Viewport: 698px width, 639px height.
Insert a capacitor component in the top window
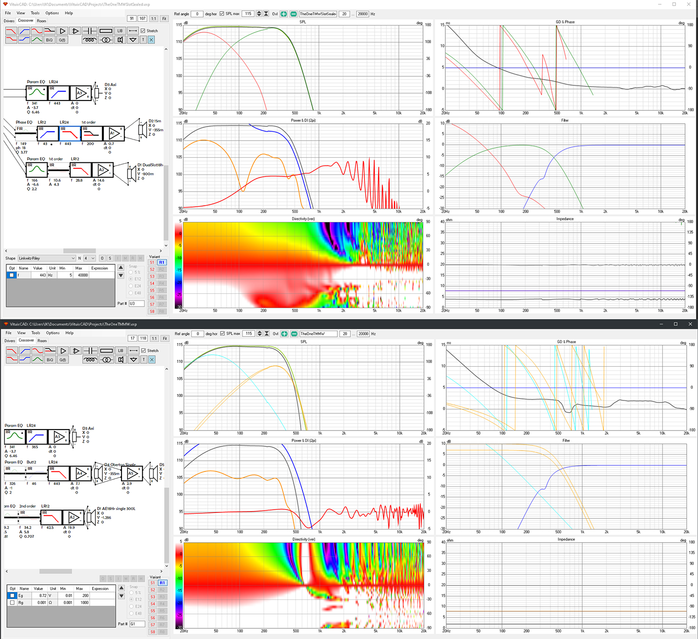coord(89,31)
